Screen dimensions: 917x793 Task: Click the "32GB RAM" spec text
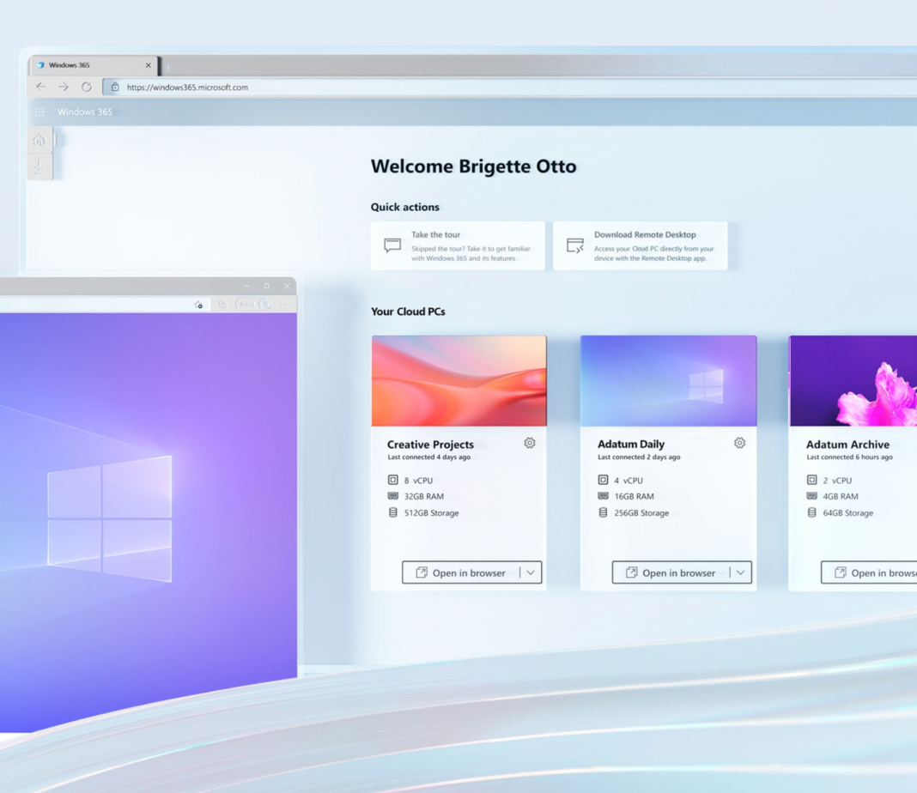coord(424,496)
